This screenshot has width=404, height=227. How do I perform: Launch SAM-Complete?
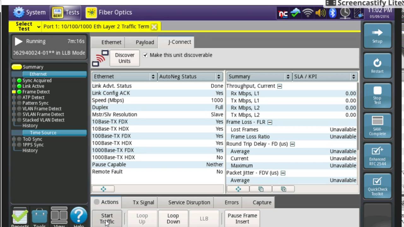(377, 126)
